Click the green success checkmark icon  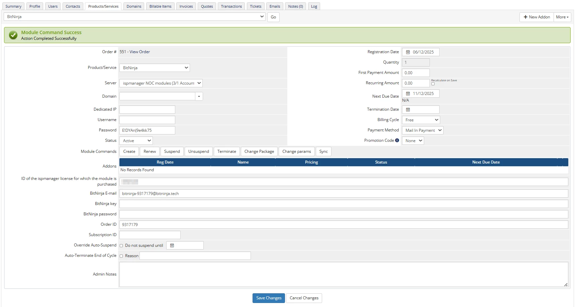[x=13, y=35]
